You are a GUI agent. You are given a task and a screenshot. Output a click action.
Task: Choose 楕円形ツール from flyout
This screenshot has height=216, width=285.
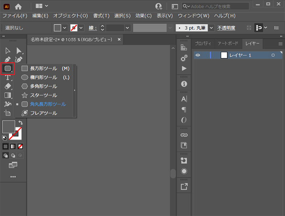45,77
